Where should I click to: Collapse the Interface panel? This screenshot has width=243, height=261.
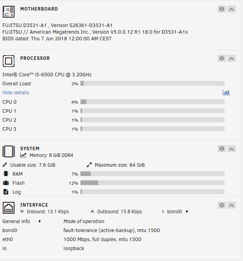point(232,205)
